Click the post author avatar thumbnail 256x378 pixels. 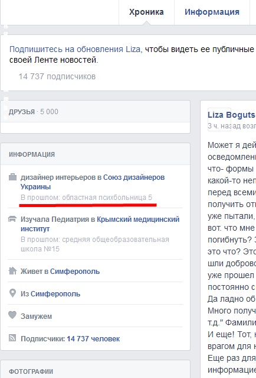219,119
